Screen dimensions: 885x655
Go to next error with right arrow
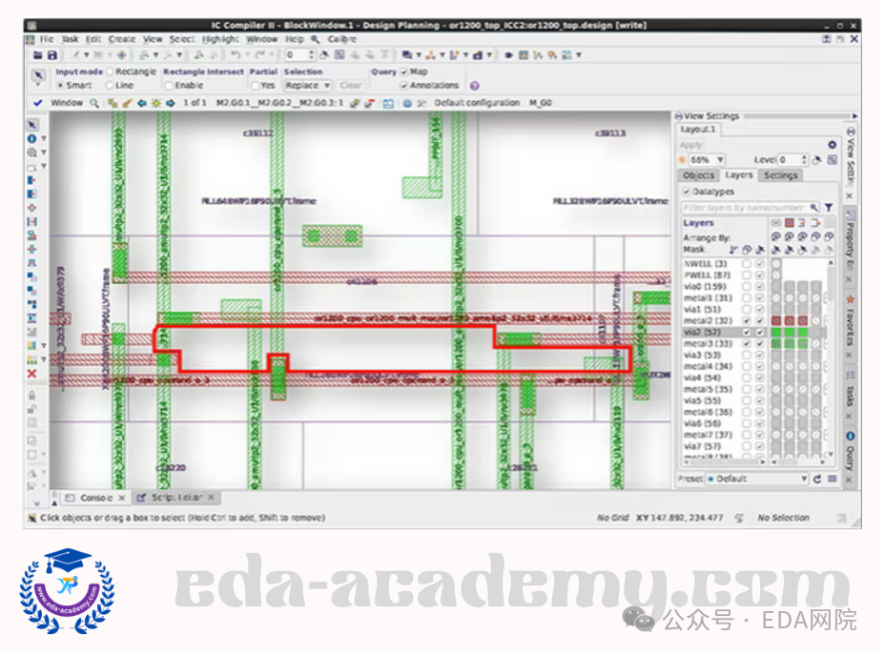(x=170, y=103)
